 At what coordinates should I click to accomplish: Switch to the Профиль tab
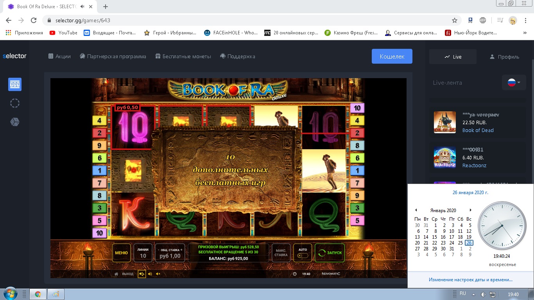pyautogui.click(x=504, y=57)
